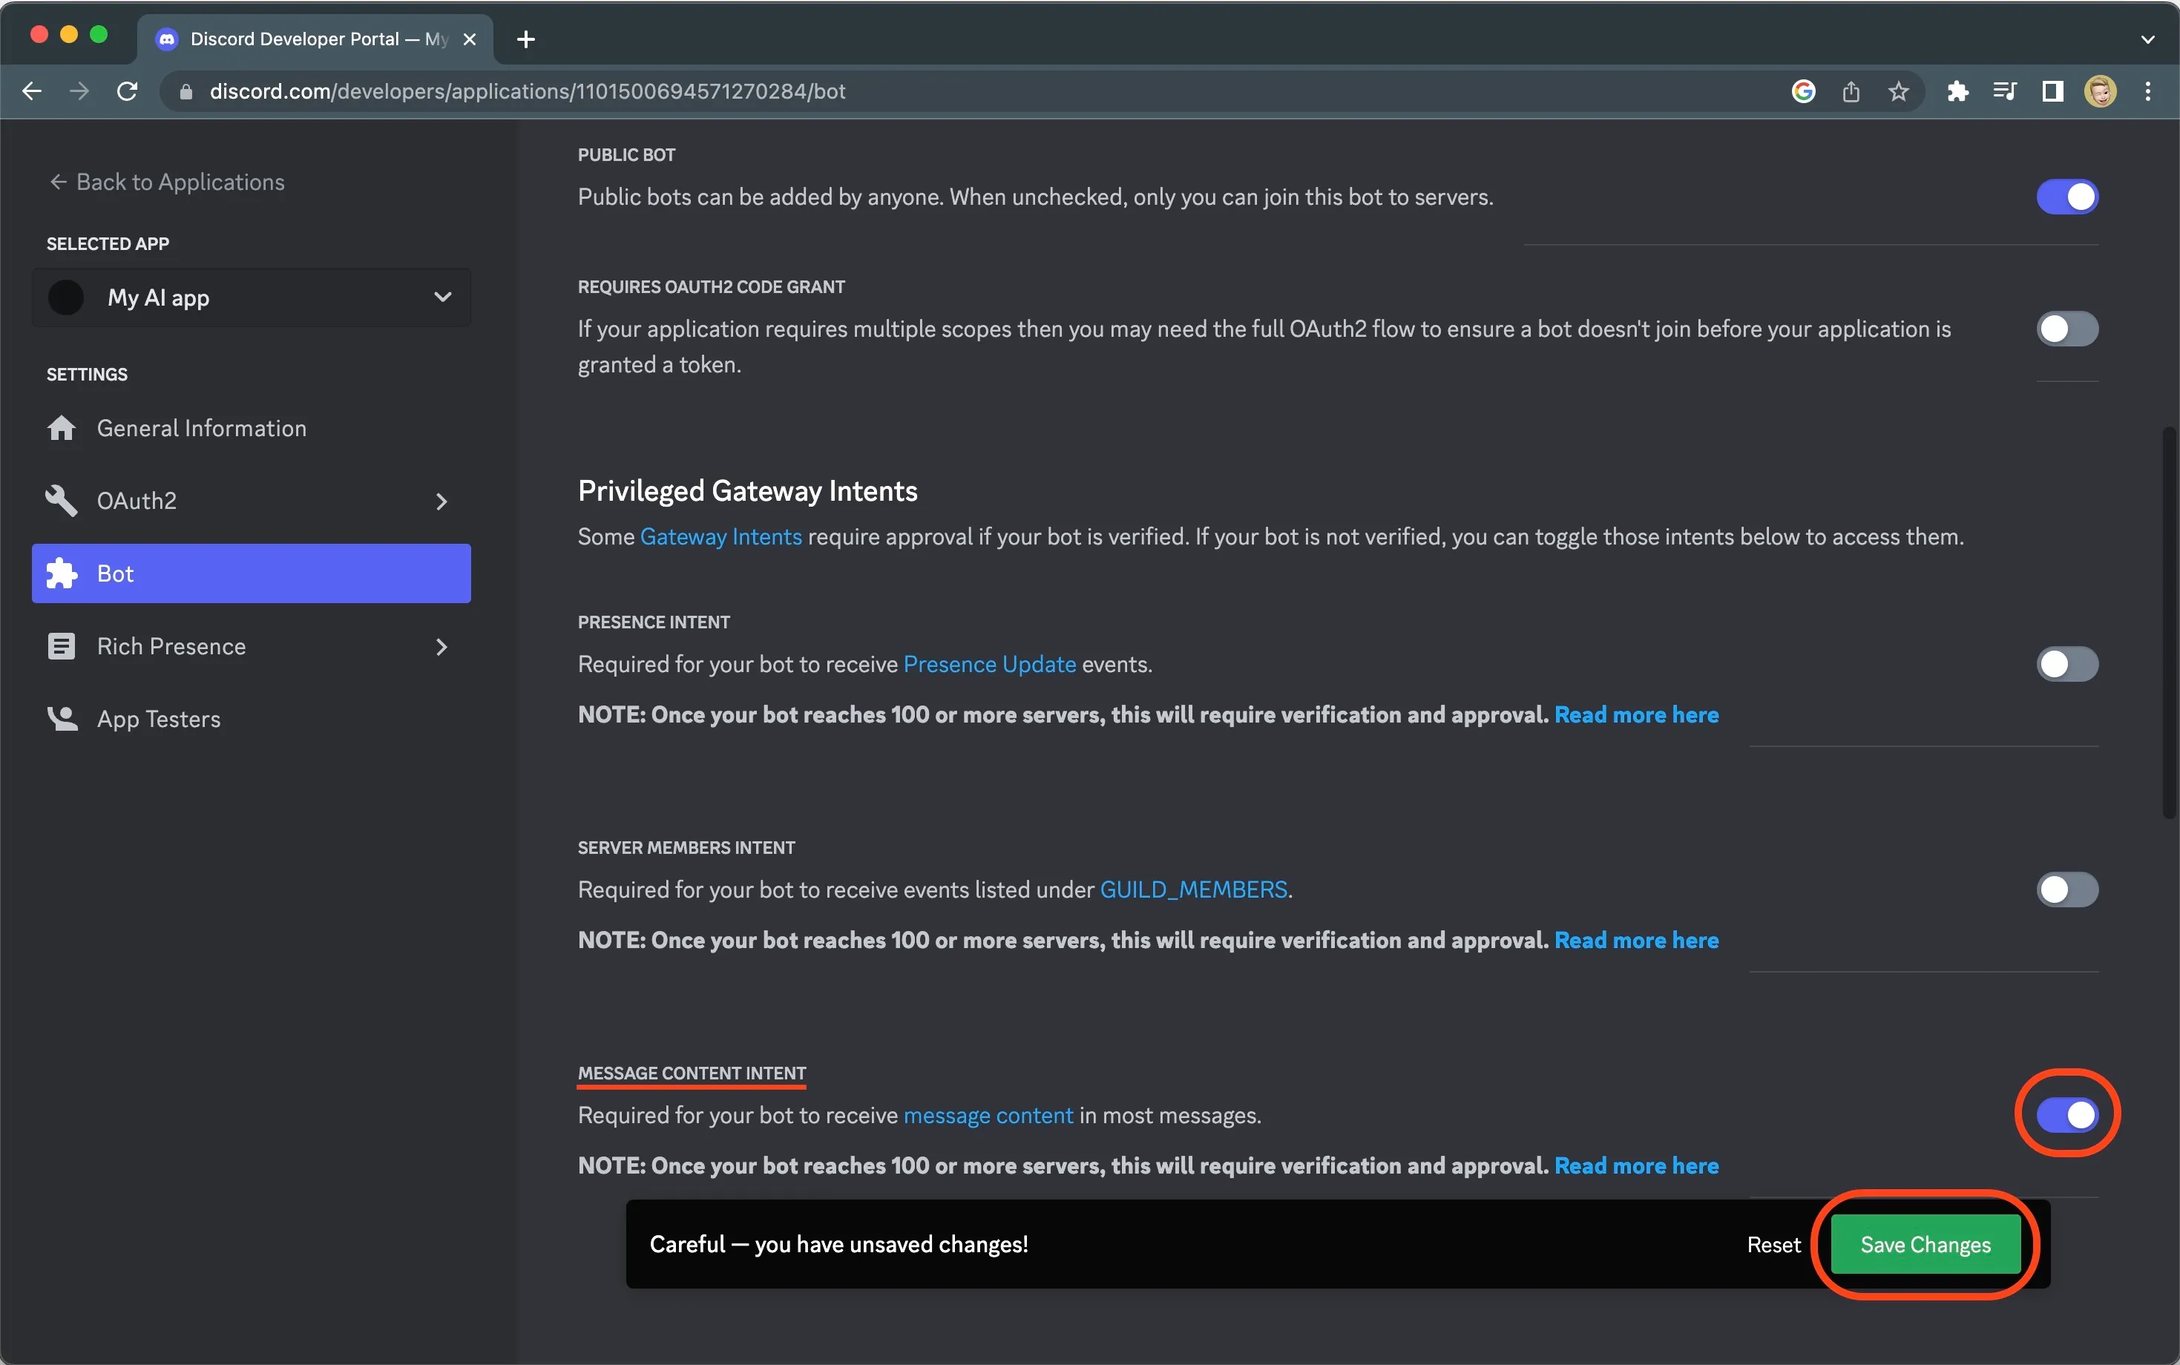Open the Presence Update link
2180x1365 pixels.
click(989, 665)
